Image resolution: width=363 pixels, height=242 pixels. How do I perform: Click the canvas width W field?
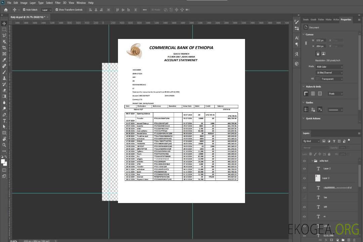[x=321, y=40]
